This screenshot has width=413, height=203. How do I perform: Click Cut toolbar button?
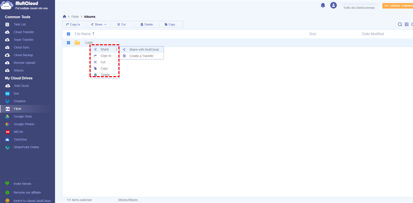tap(121, 24)
